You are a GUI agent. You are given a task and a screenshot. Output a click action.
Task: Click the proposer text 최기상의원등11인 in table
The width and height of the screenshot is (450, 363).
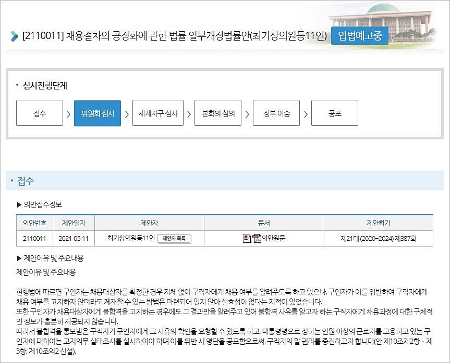pyautogui.click(x=131, y=238)
